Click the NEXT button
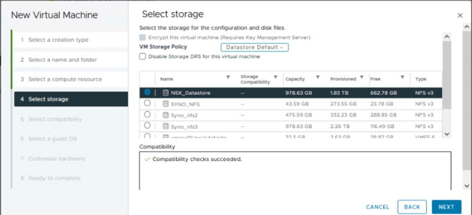Image resolution: width=472 pixels, height=215 pixels. pos(446,207)
